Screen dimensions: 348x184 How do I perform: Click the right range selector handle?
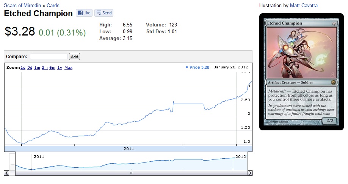tap(248, 162)
